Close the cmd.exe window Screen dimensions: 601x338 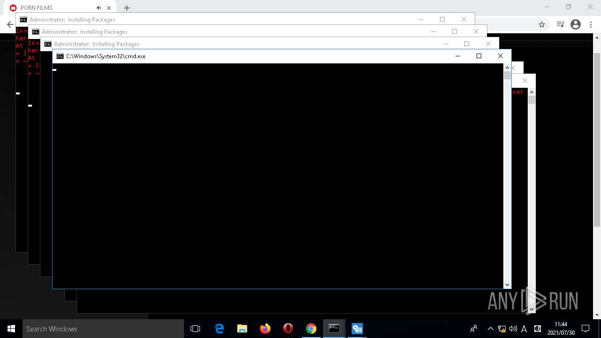coord(501,56)
